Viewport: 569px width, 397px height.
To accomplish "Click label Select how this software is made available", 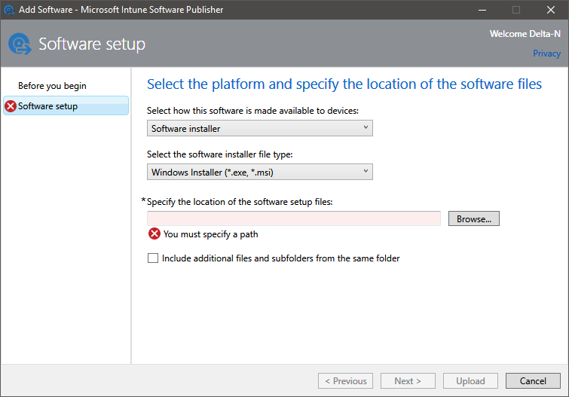I will coord(252,111).
